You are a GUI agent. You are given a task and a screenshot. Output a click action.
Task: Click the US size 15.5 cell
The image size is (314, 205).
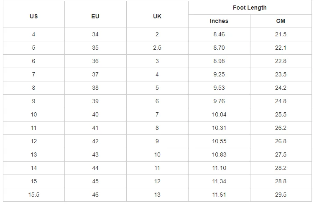[33, 195]
